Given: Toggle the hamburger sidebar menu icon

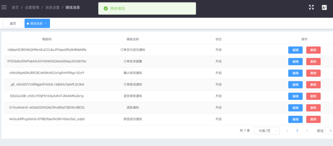Looking at the screenshot, I should pos(4,7).
